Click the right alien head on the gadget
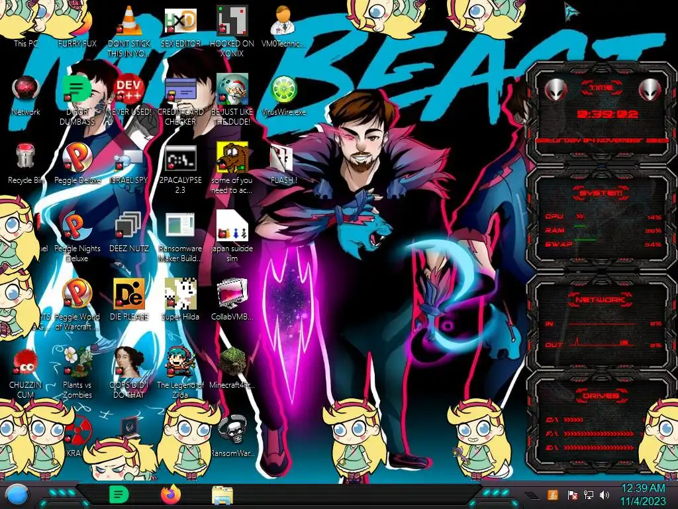678x509 pixels. (x=650, y=90)
